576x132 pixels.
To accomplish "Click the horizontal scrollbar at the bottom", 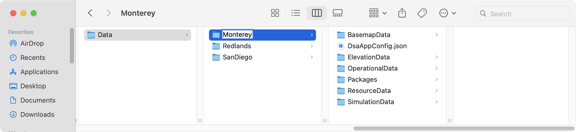I will [x=464, y=128].
